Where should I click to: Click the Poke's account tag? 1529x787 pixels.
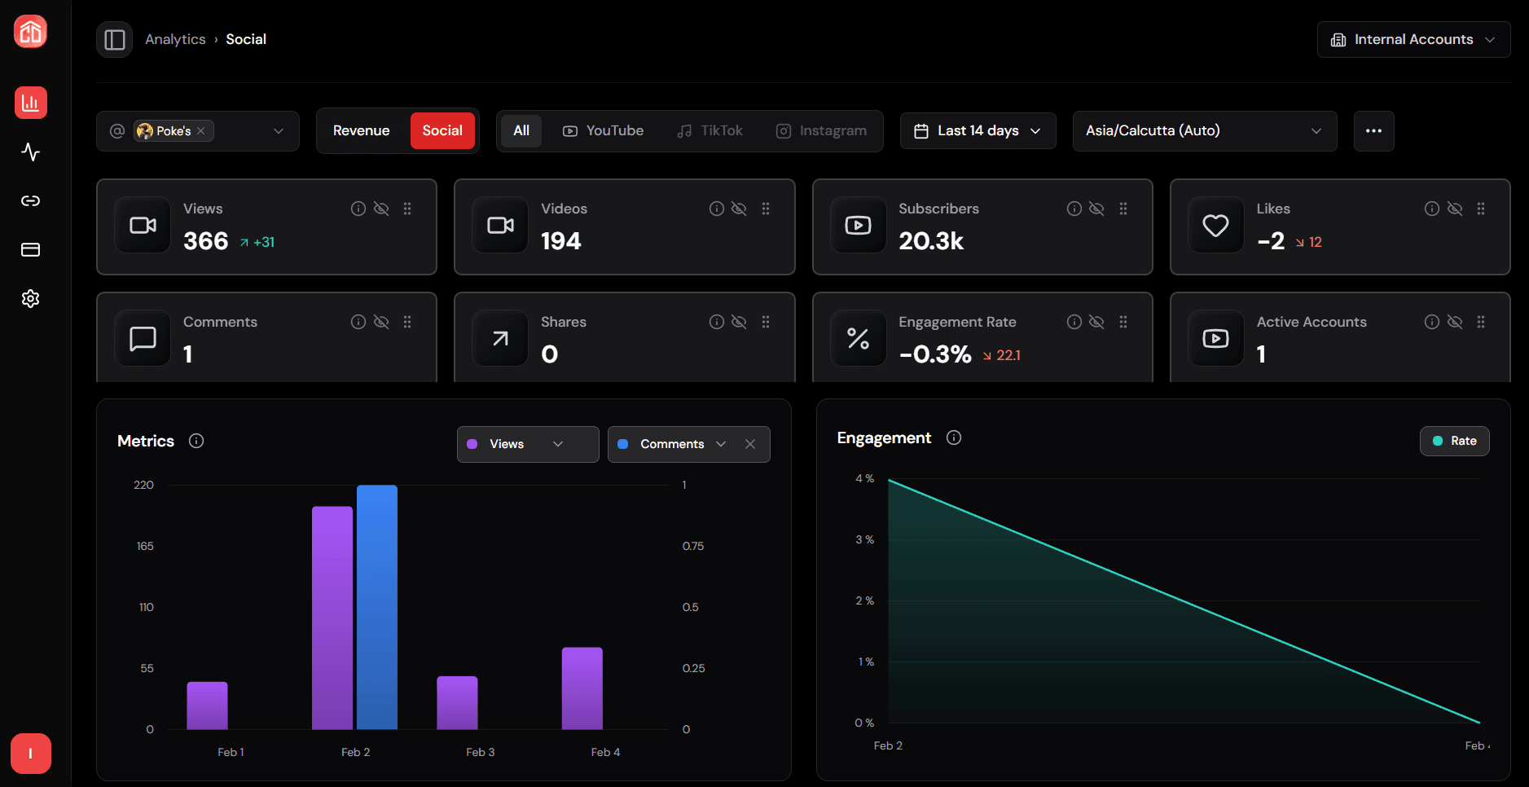(x=174, y=131)
